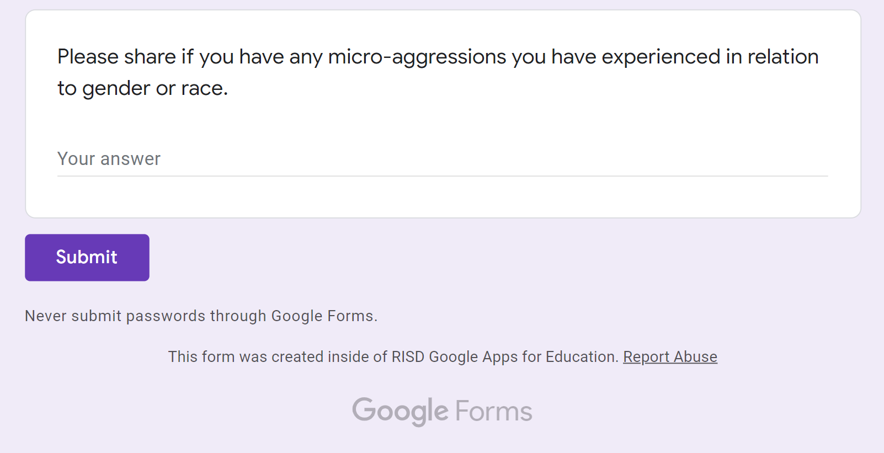Click the "to gender or race." text line
This screenshot has width=884, height=453.
[x=142, y=88]
